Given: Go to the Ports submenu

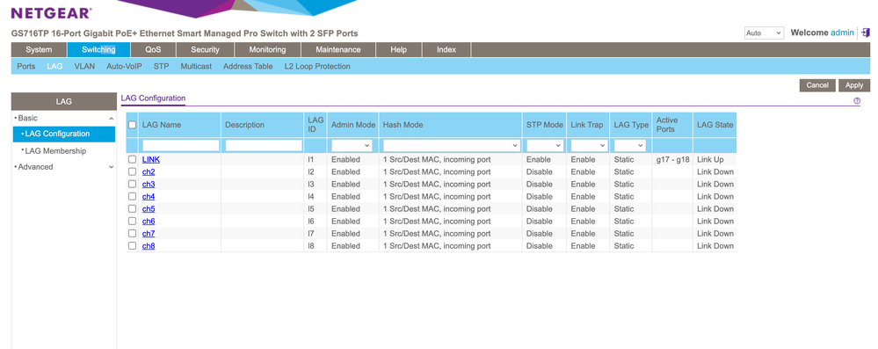Looking at the screenshot, I should 25,66.
